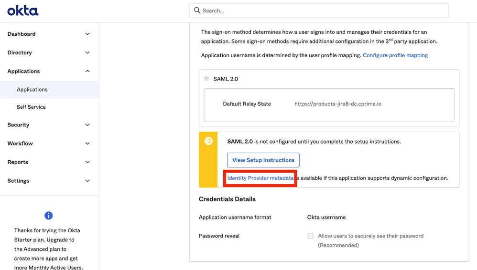Click the Okta username value
Screen dimensions: 477x270
coord(326,217)
